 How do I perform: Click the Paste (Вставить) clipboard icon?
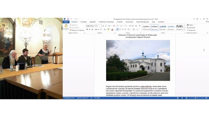pos(66,26)
